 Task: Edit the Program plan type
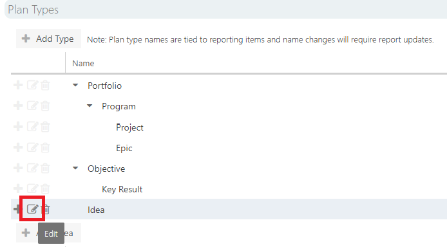(x=32, y=105)
